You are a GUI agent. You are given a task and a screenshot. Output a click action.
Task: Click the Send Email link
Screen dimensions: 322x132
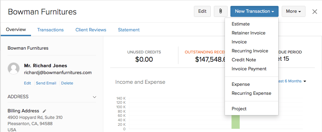(46, 83)
